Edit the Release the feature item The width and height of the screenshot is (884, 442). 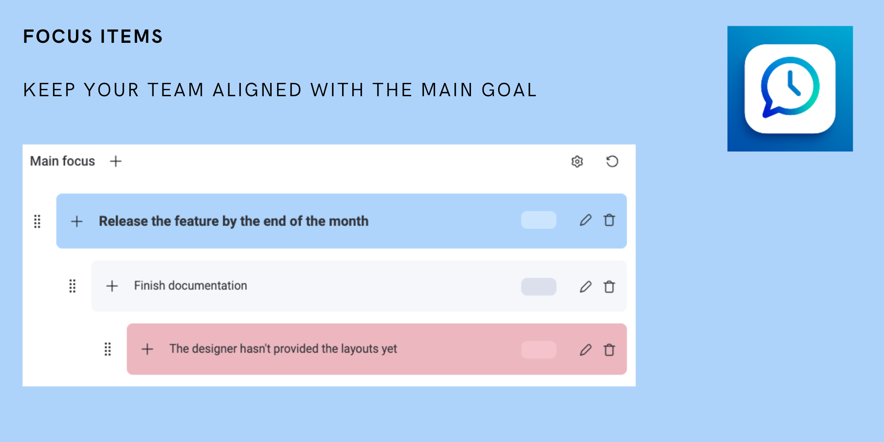tap(585, 221)
